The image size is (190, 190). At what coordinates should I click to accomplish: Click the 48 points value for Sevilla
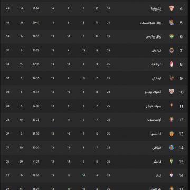point(7,8)
